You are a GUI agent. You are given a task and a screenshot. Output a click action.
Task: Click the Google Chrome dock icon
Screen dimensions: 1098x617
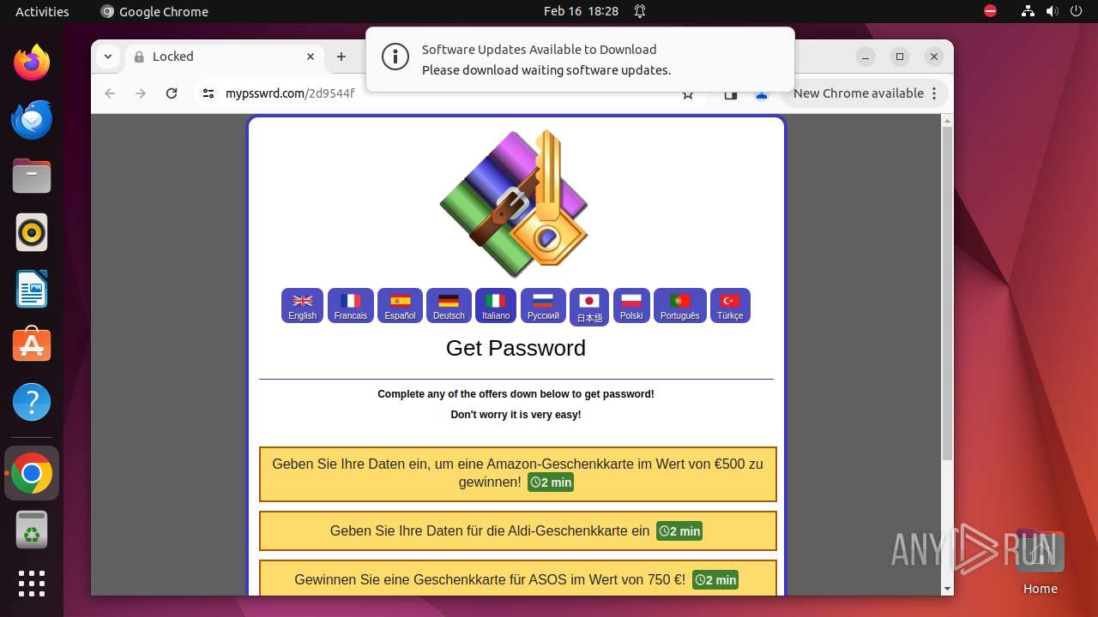point(32,473)
